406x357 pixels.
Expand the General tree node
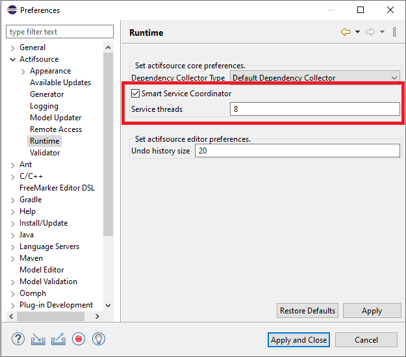[12, 47]
